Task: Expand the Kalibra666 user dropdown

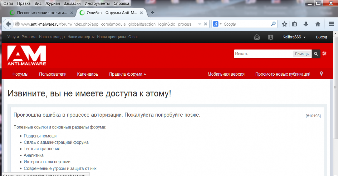Action: point(294,37)
